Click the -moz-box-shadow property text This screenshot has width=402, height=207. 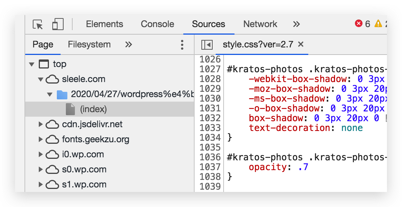(x=289, y=89)
